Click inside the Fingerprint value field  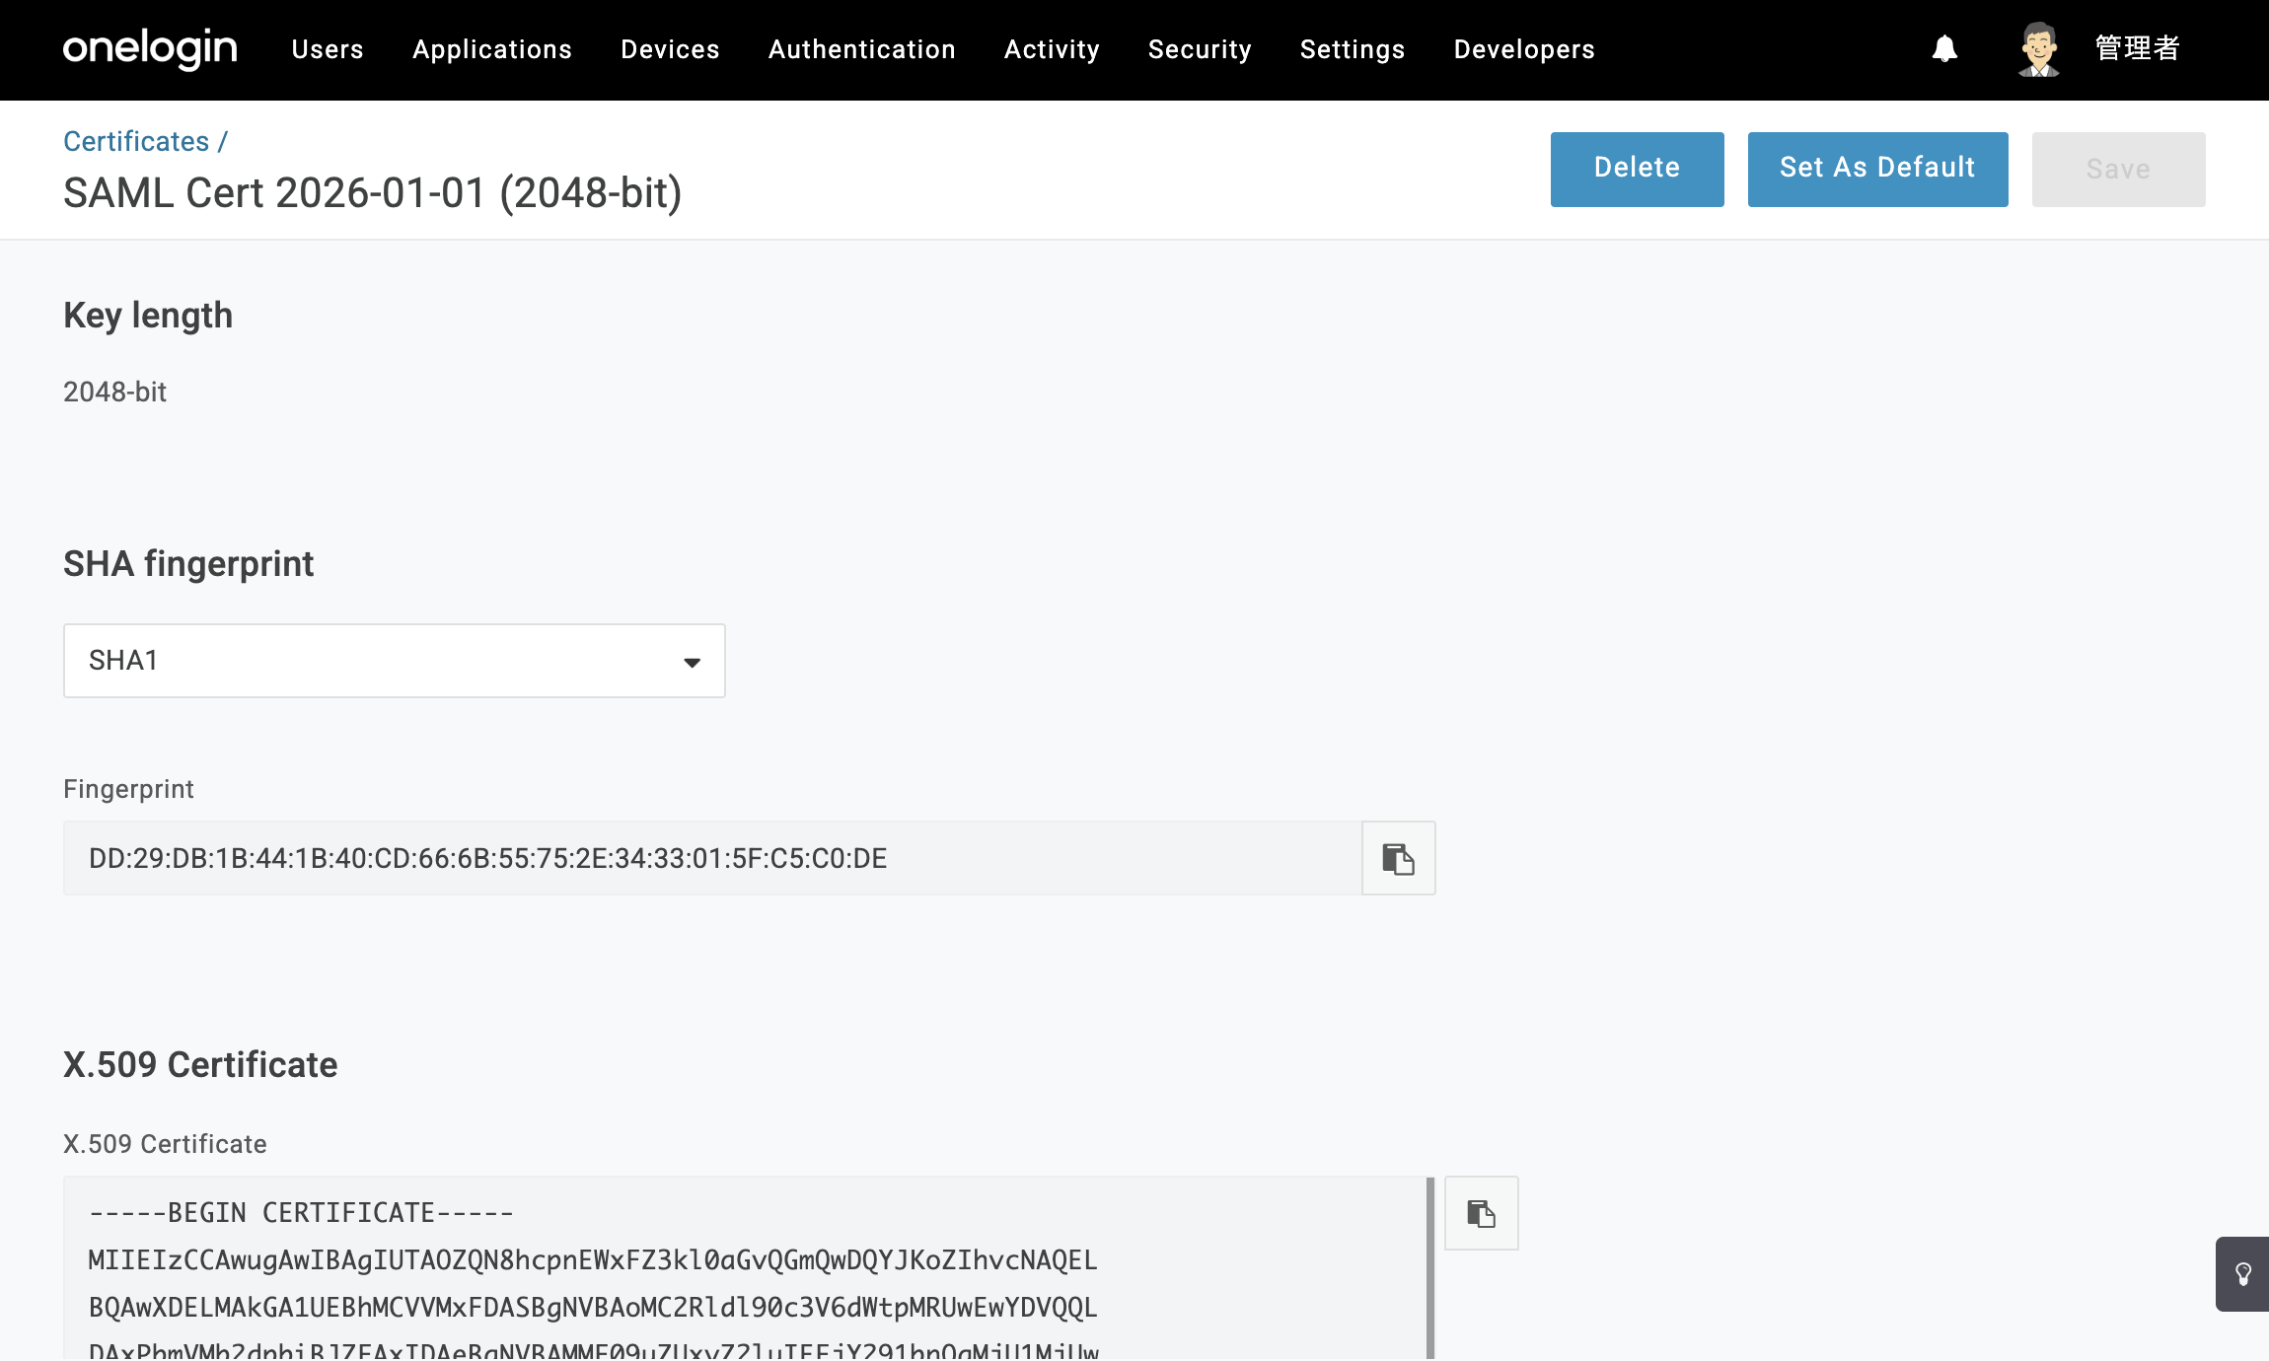712,858
